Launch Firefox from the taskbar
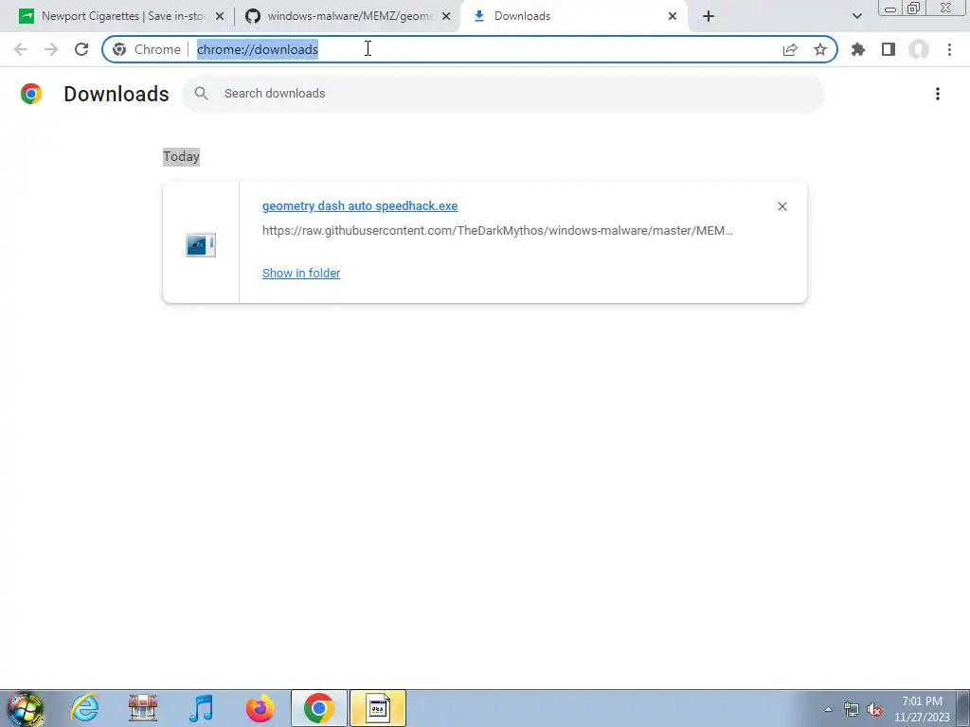The height and width of the screenshot is (727, 970). pyautogui.click(x=260, y=708)
